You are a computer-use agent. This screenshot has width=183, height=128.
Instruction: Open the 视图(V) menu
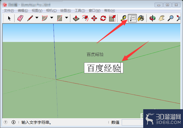(37, 11)
